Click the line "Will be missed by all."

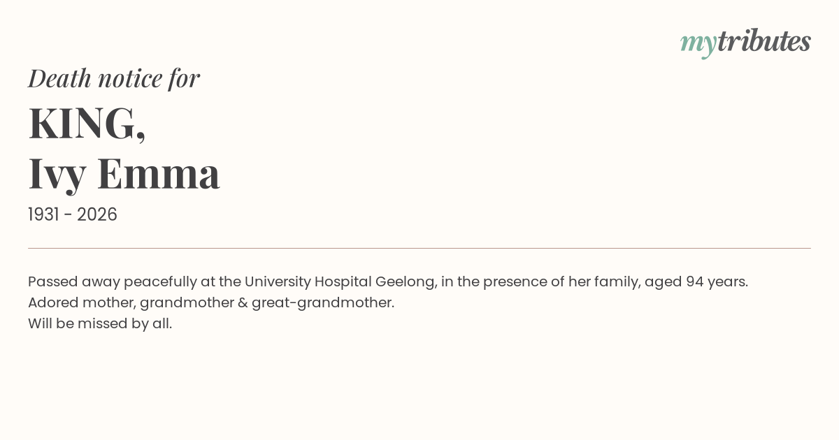(100, 324)
